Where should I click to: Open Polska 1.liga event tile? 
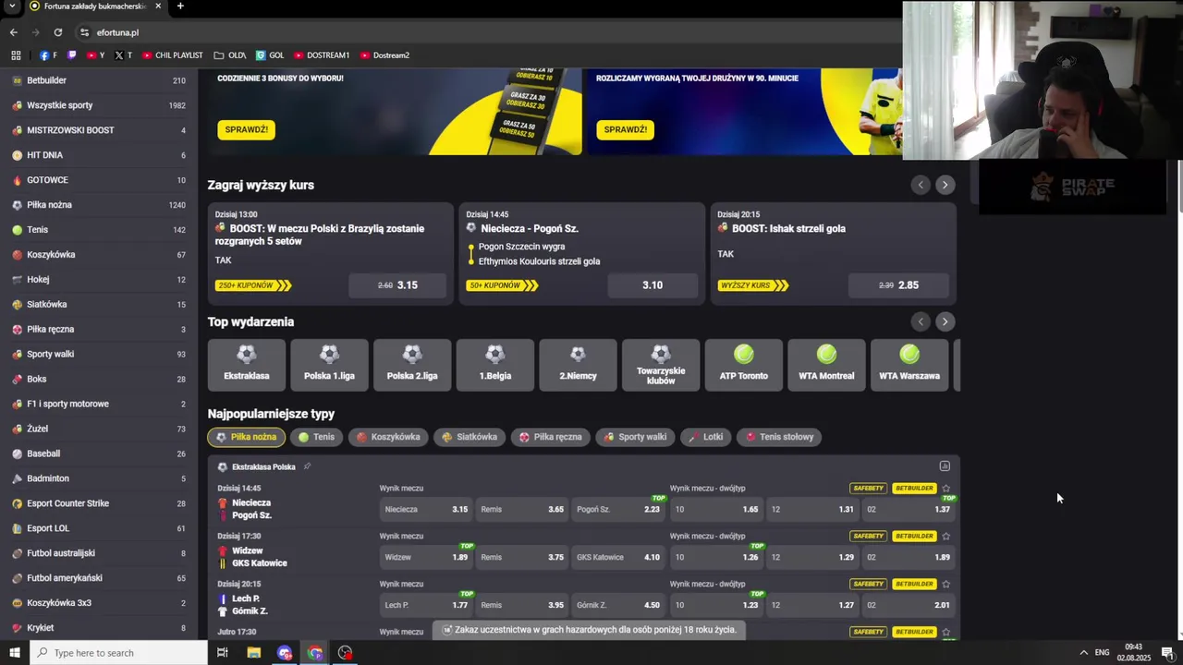[x=329, y=365]
